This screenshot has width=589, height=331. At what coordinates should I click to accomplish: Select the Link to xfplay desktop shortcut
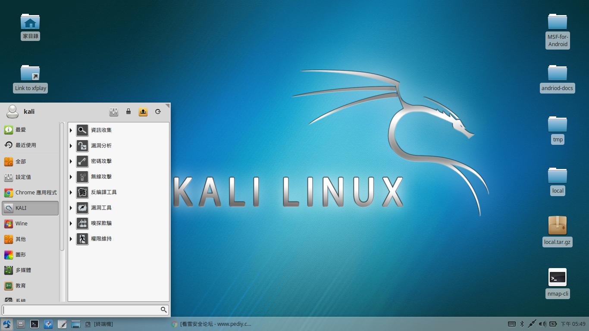(x=30, y=78)
